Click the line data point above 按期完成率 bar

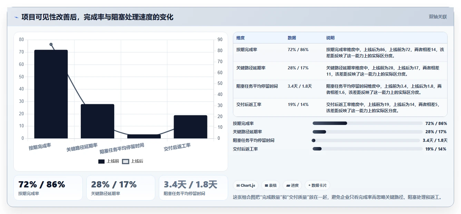point(51,45)
